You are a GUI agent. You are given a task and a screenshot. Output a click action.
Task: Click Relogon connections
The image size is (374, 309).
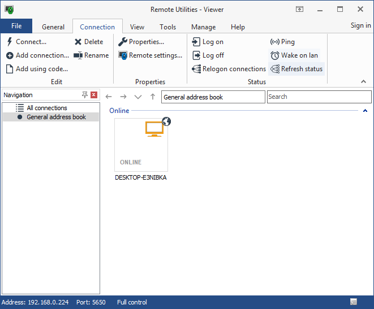pyautogui.click(x=229, y=69)
